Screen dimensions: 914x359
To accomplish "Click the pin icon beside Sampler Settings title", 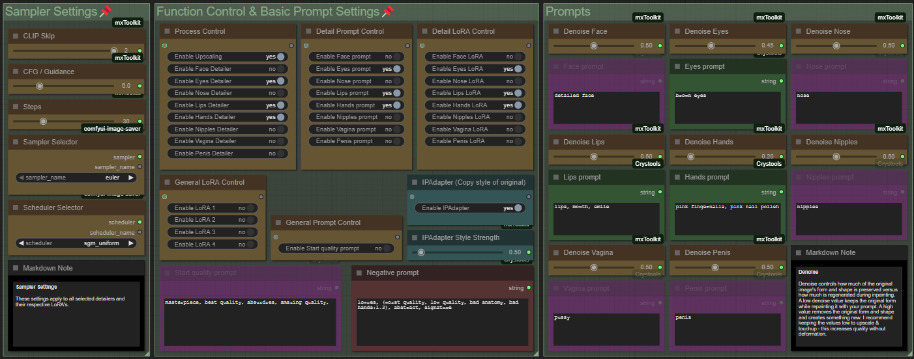I will tap(106, 12).
